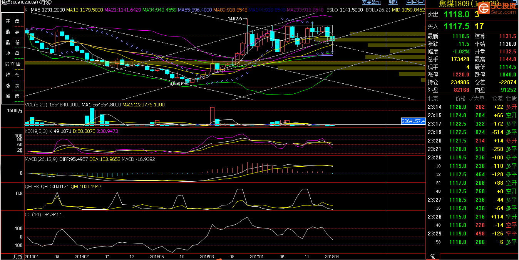The image size is (519, 260).
Task: Click the 1462.5 high price annotation
Action: pyautogui.click(x=235, y=18)
